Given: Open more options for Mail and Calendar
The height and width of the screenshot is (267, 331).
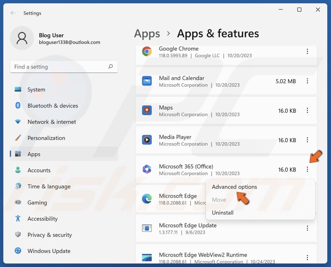Looking at the screenshot, I should 308,81.
